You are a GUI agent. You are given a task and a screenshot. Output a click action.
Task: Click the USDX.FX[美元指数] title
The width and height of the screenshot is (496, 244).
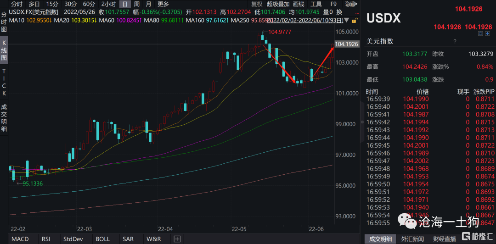tap(34, 13)
